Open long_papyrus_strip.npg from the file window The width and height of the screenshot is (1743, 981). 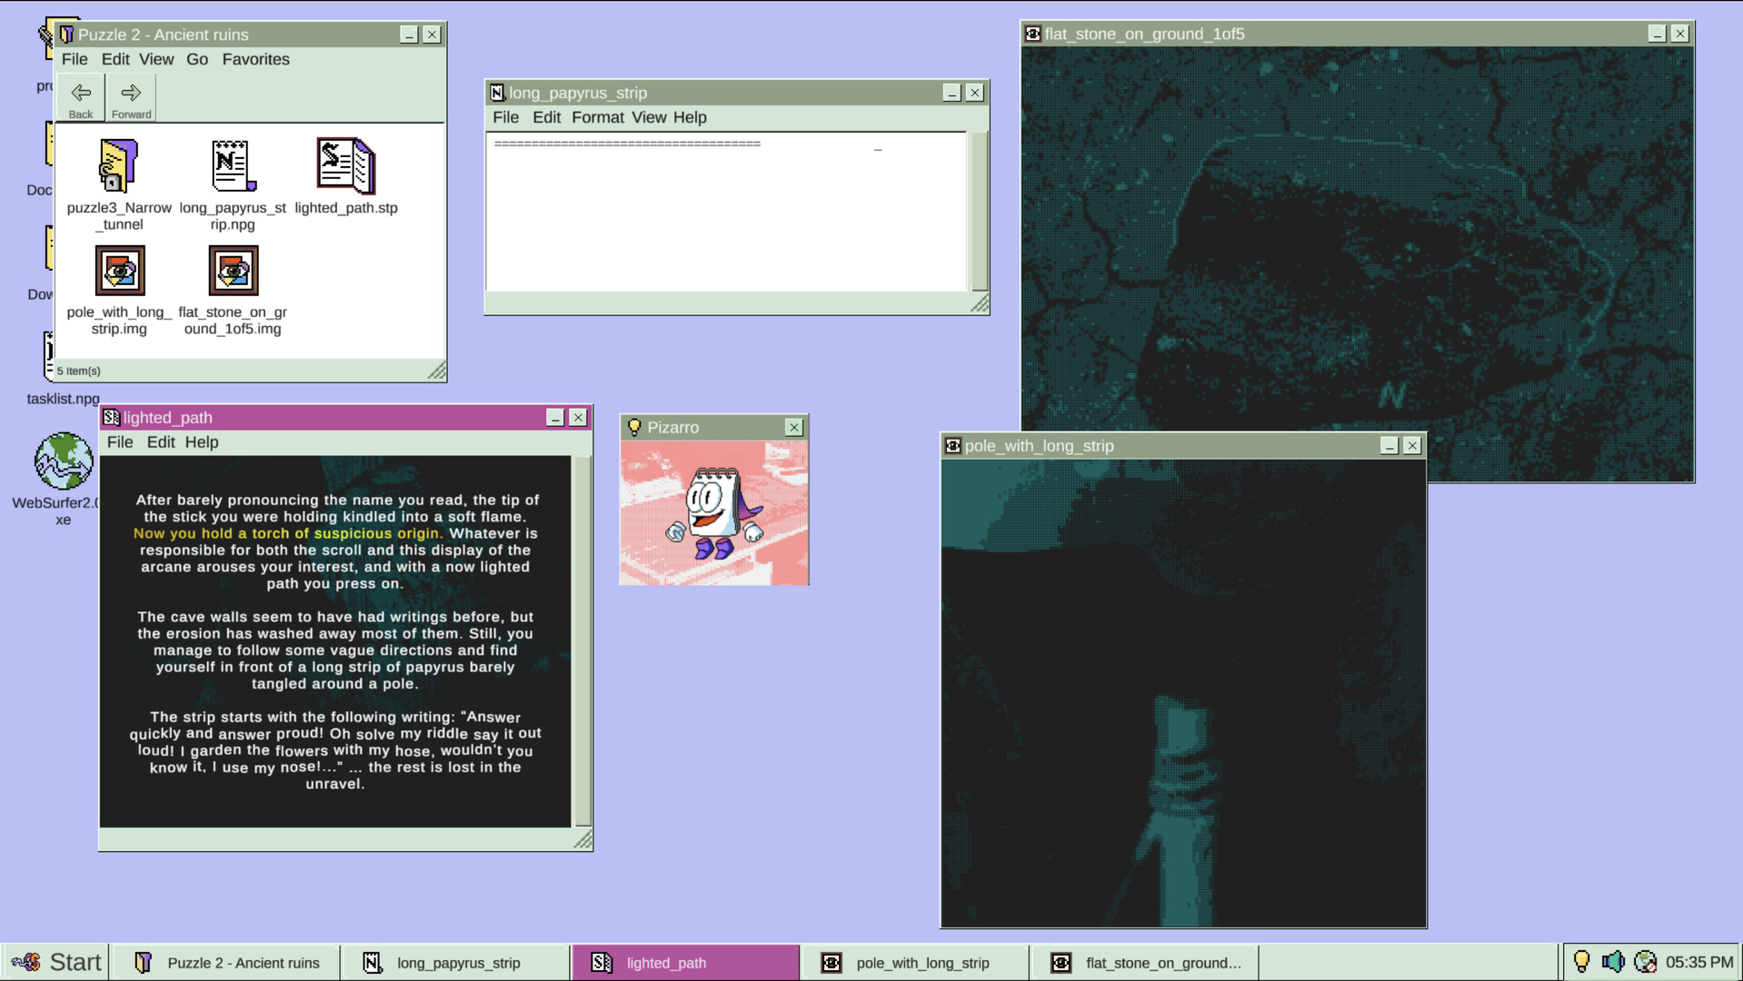click(232, 165)
